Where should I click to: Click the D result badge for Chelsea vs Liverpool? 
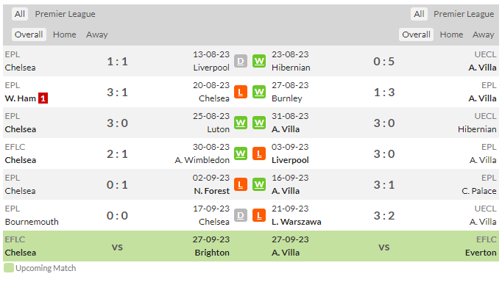(x=241, y=61)
